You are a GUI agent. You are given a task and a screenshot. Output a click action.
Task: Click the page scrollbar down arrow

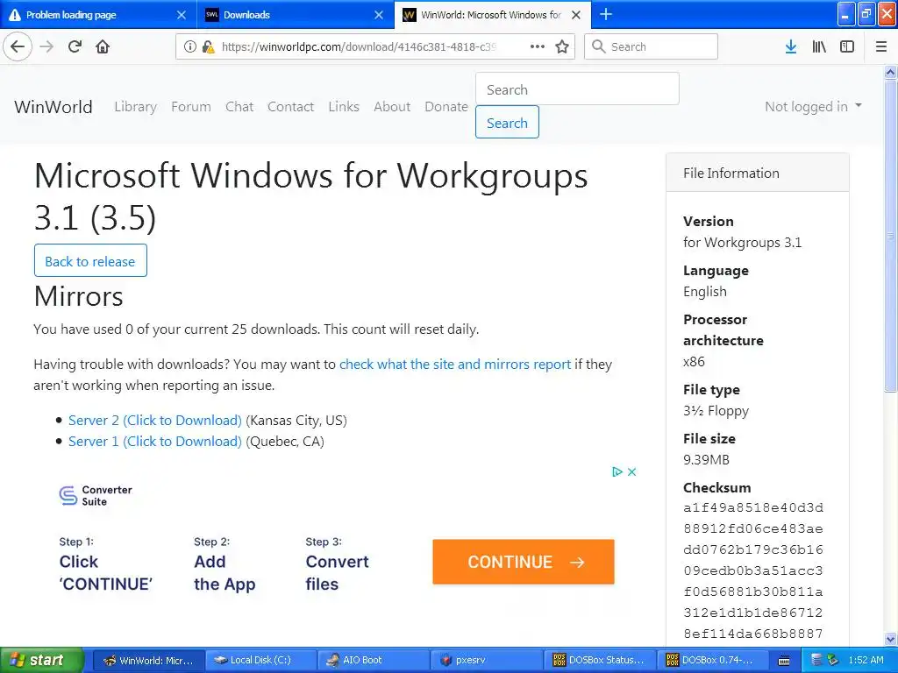(x=890, y=639)
